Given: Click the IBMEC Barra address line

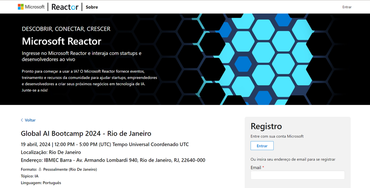Looking at the screenshot, I should tap(113, 160).
